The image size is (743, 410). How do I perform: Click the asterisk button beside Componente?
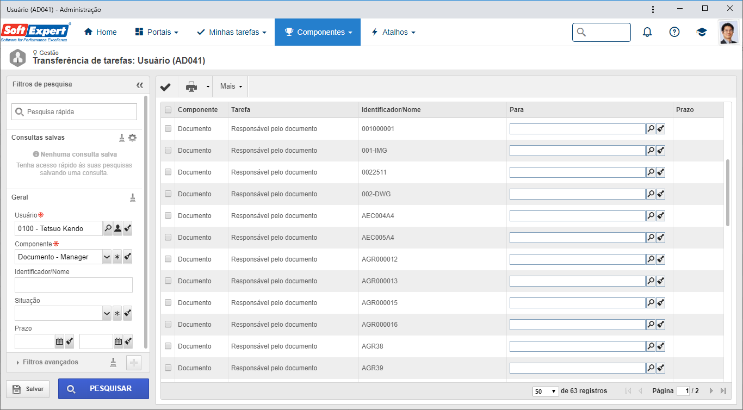117,257
